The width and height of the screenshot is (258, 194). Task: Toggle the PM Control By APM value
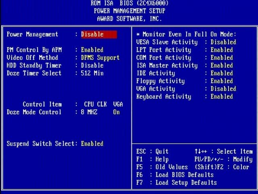[92, 50]
